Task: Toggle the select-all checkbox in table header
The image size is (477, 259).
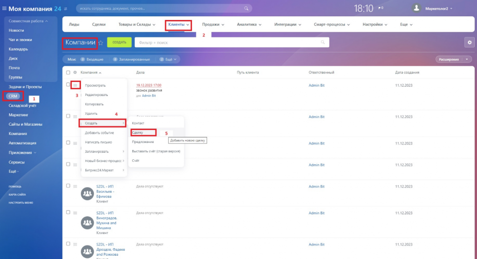Action: [x=68, y=73]
